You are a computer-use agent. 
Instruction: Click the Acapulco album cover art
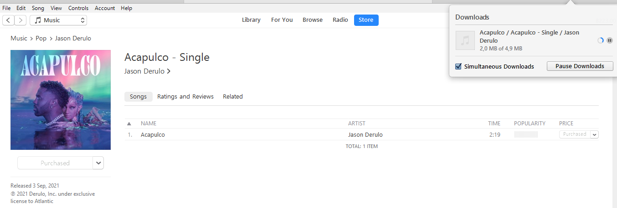point(61,100)
